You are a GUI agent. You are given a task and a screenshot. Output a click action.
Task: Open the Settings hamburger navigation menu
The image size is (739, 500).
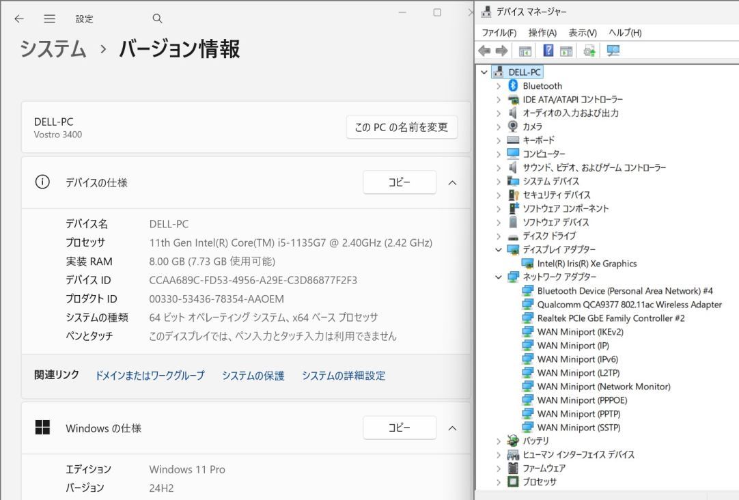click(x=50, y=18)
